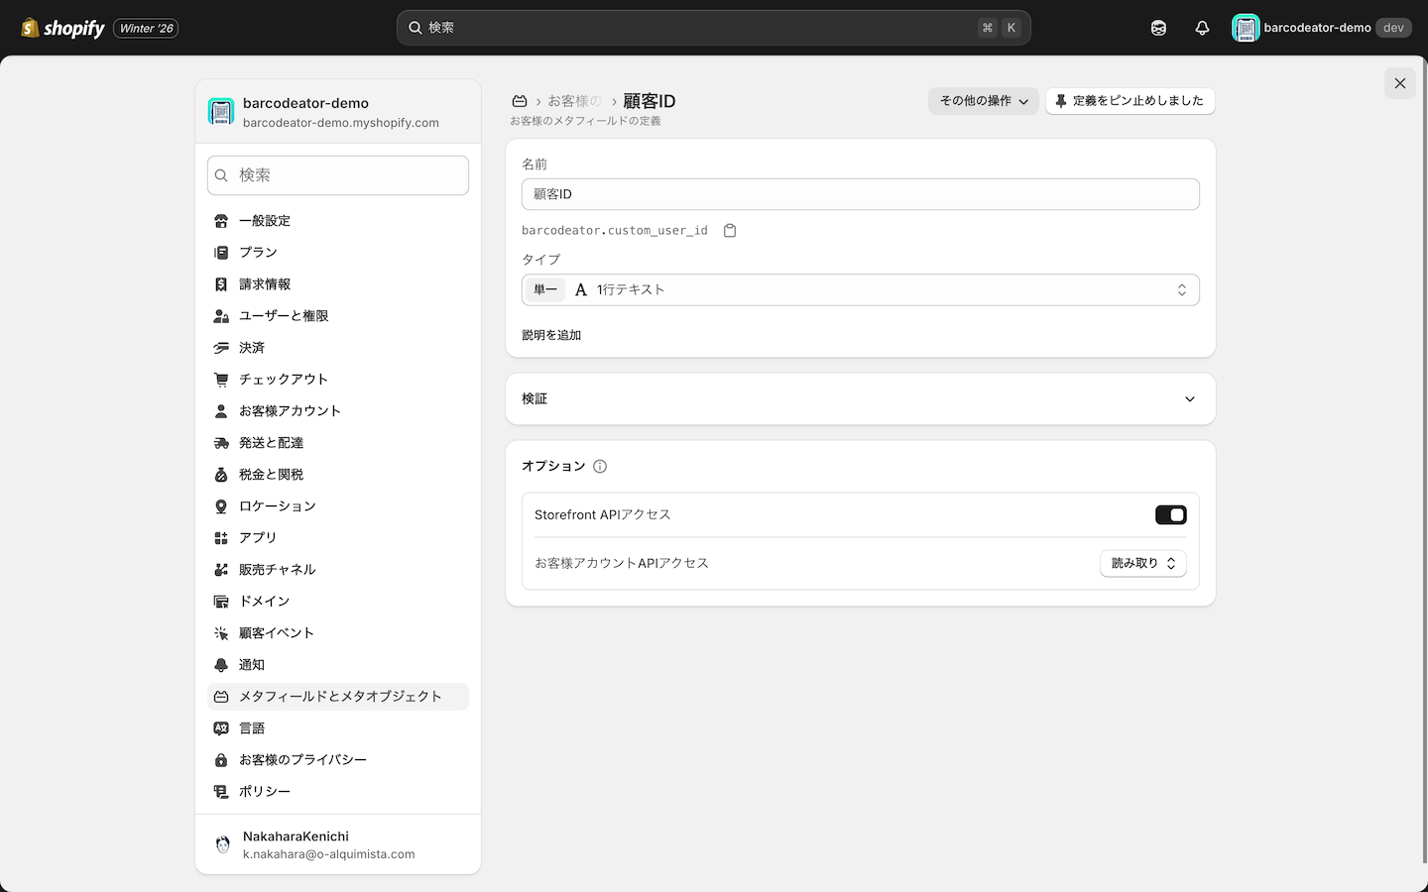Image resolution: width=1428 pixels, height=892 pixels.
Task: Open 言語 settings from the sidebar menu
Action: 252,727
